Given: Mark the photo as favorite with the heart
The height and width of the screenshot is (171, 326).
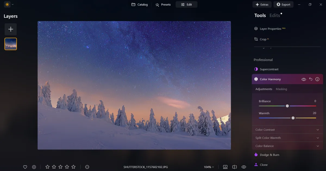Looking at the screenshot, I should pos(25,167).
